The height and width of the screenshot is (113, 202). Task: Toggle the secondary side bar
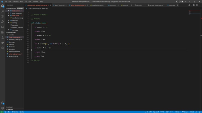(x=182, y=2)
